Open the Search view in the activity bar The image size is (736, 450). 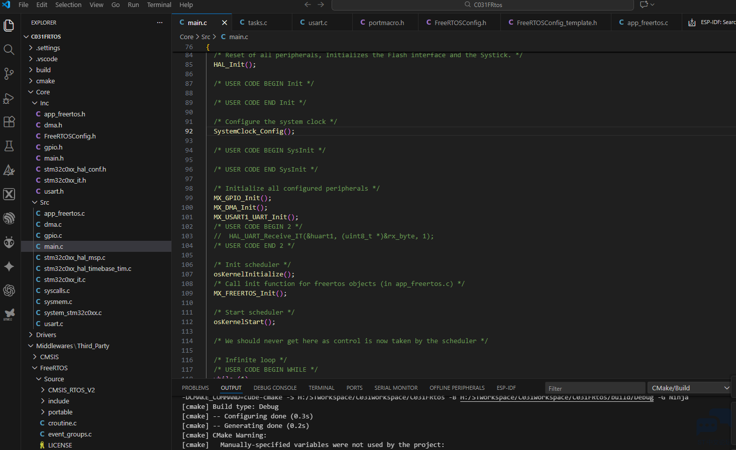(9, 50)
